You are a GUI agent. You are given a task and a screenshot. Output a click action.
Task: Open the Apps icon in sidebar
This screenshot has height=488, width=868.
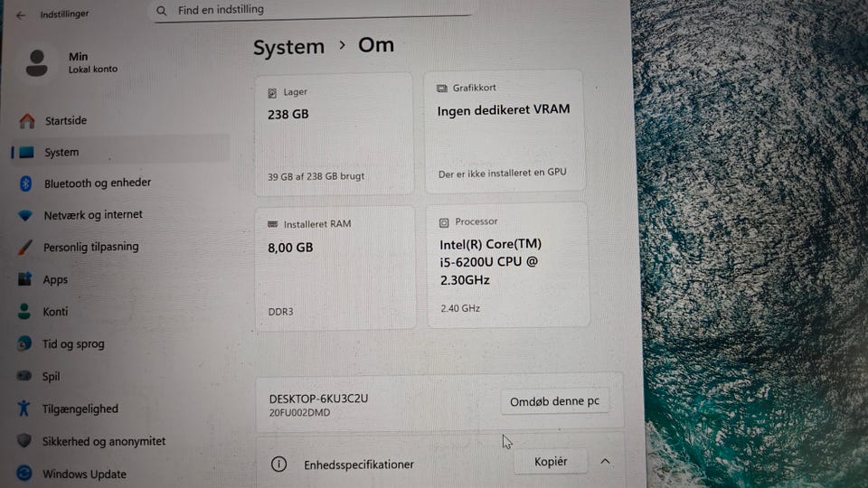point(24,279)
